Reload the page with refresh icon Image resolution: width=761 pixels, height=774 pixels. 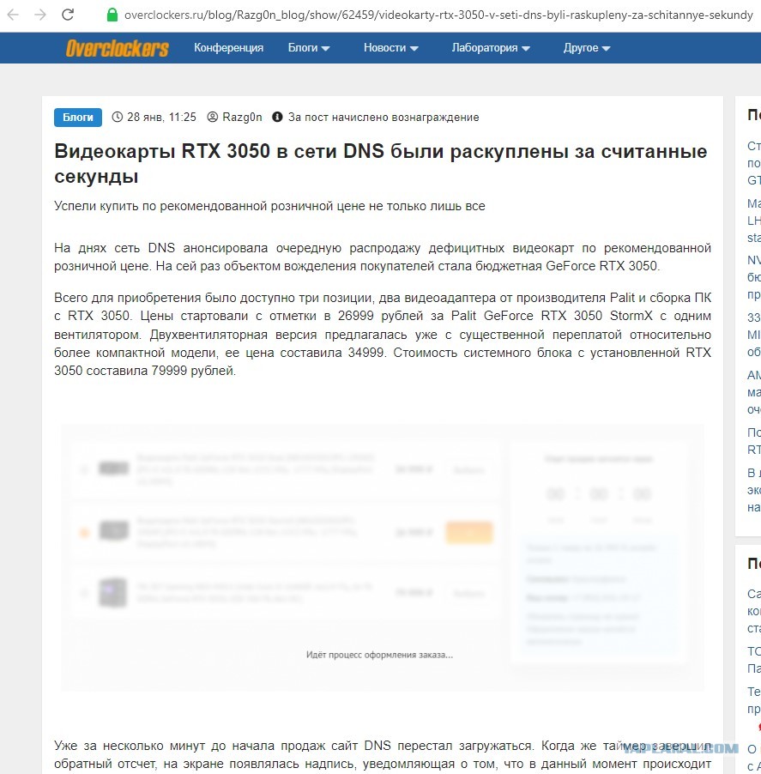tap(68, 15)
